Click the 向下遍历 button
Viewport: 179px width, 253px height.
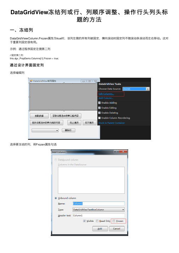coord(89,123)
